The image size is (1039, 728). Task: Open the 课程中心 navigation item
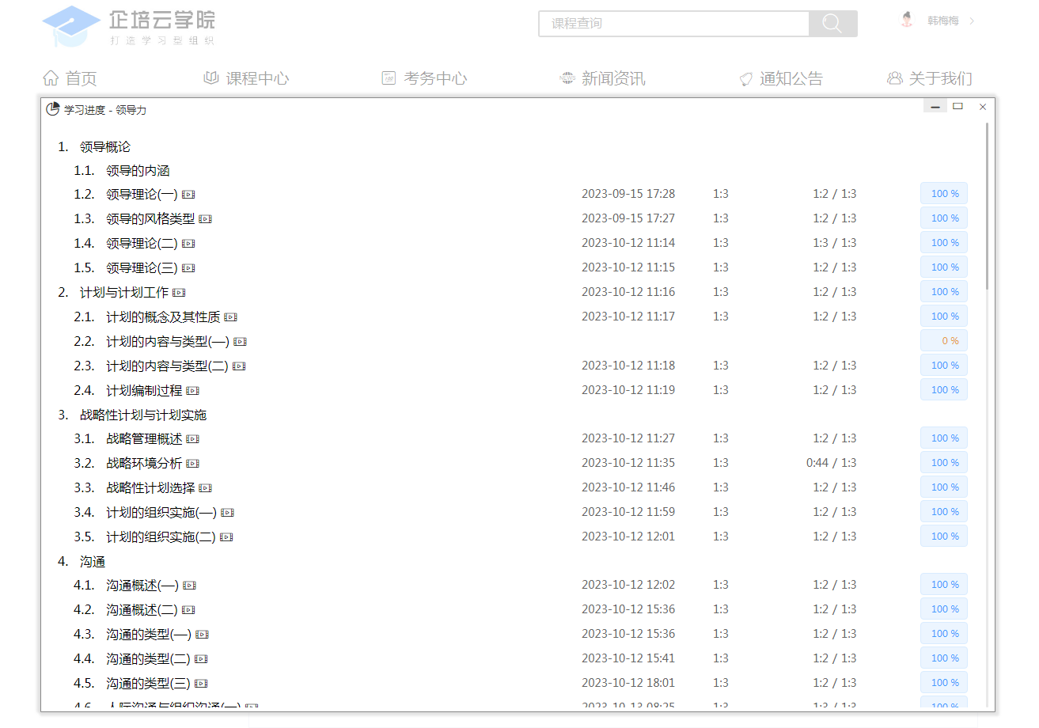(246, 78)
